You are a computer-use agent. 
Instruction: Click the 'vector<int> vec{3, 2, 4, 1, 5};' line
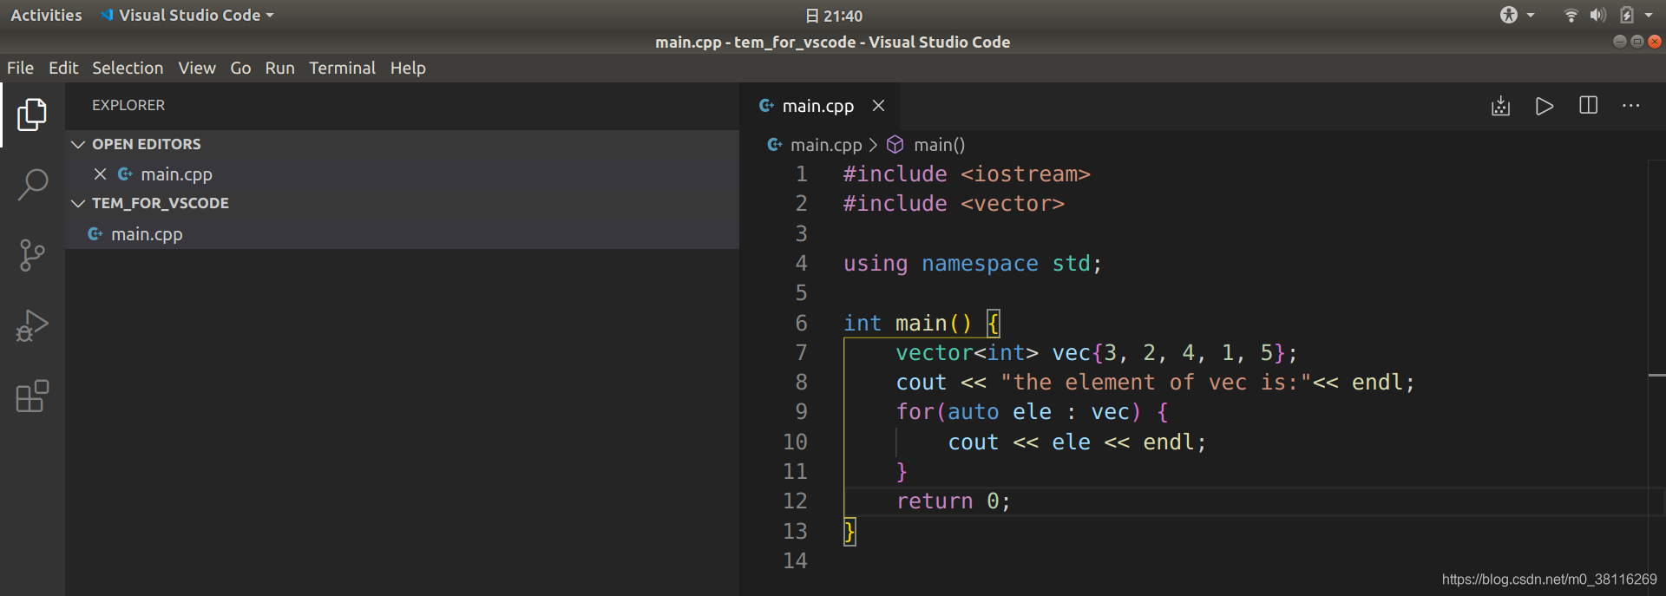(x=1097, y=353)
